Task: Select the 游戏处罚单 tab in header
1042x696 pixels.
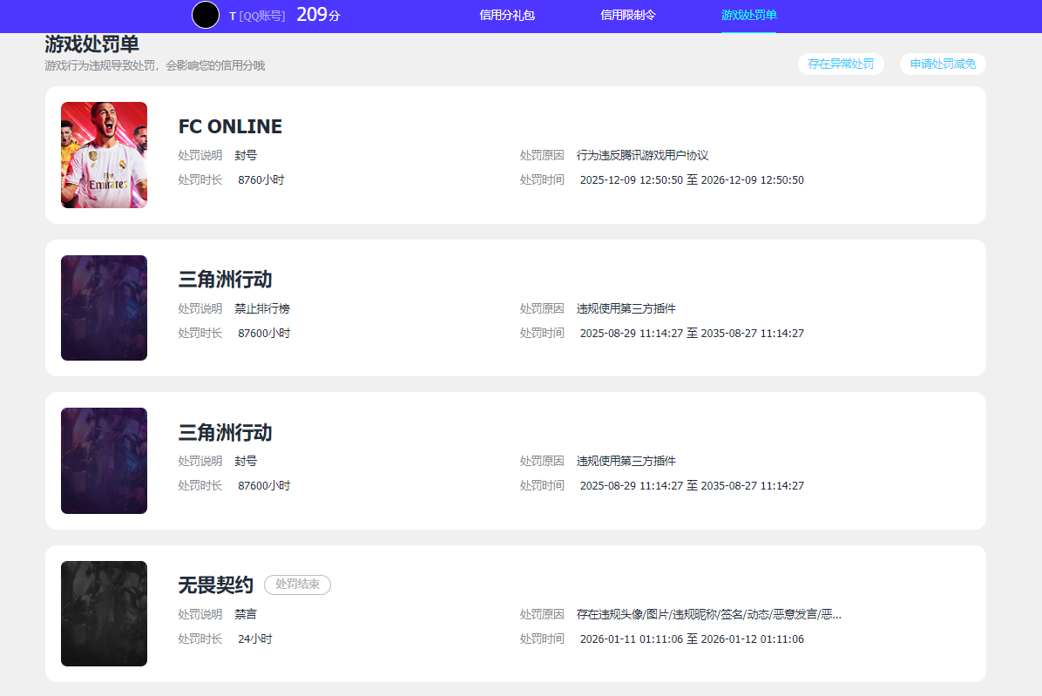Action: click(x=748, y=15)
